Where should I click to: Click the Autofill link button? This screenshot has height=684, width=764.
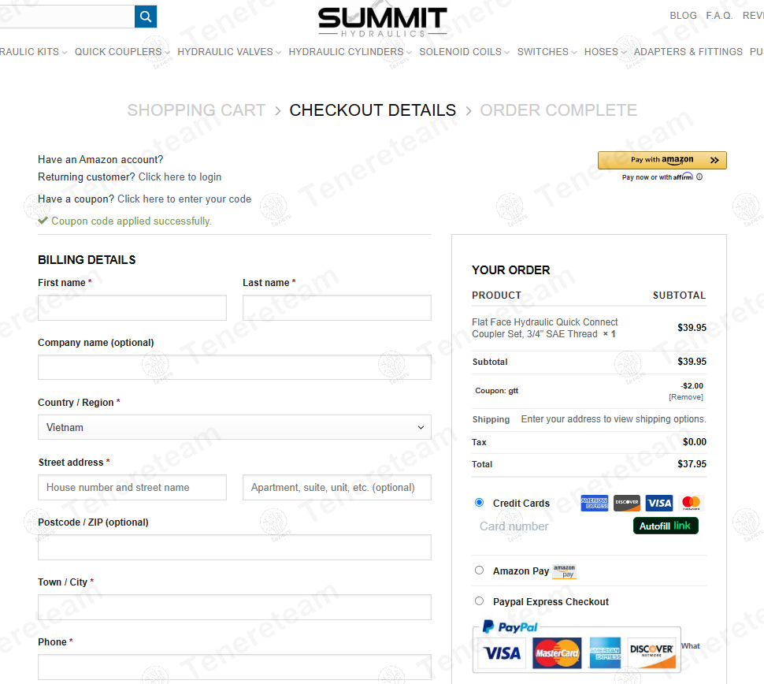[666, 526]
